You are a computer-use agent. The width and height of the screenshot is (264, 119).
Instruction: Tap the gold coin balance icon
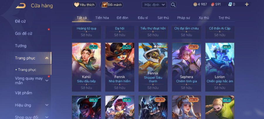pyautogui.click(x=195, y=4)
